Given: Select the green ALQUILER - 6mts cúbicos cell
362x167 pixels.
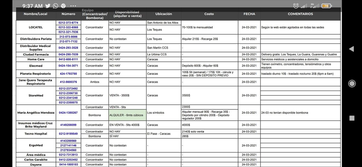Looking at the screenshot, I should point(127,115).
